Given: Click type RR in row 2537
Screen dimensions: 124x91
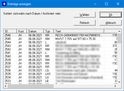Looking at the screenshot, I should pos(47,67).
